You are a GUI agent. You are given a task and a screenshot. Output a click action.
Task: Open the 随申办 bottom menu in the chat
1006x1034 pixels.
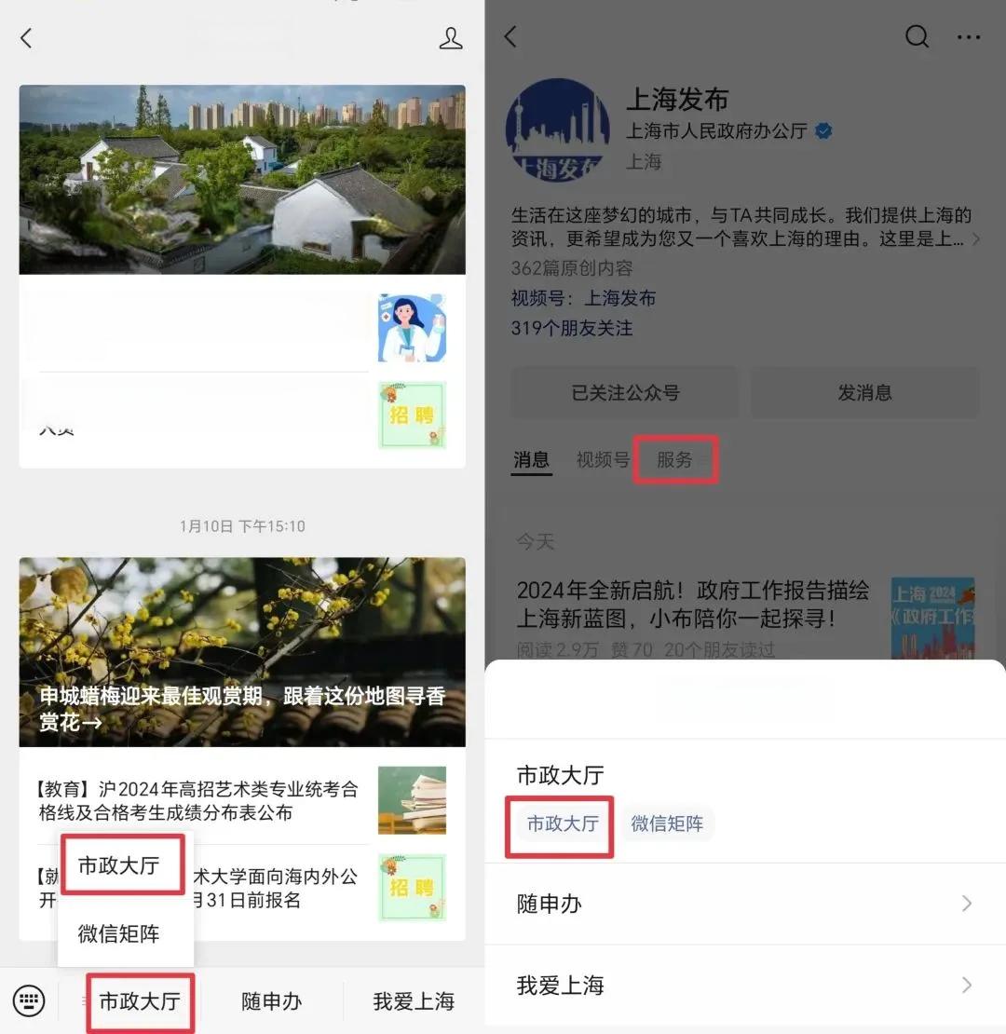click(x=272, y=1001)
